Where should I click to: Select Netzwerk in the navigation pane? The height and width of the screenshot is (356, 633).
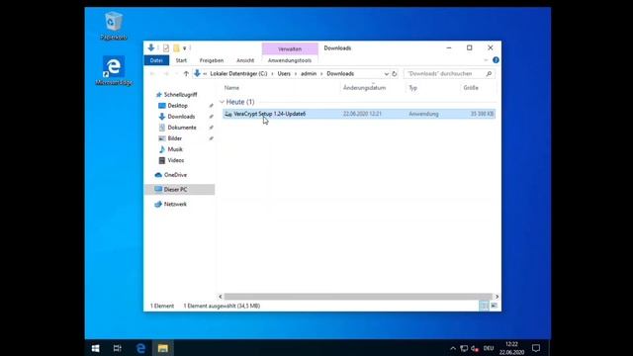click(175, 204)
